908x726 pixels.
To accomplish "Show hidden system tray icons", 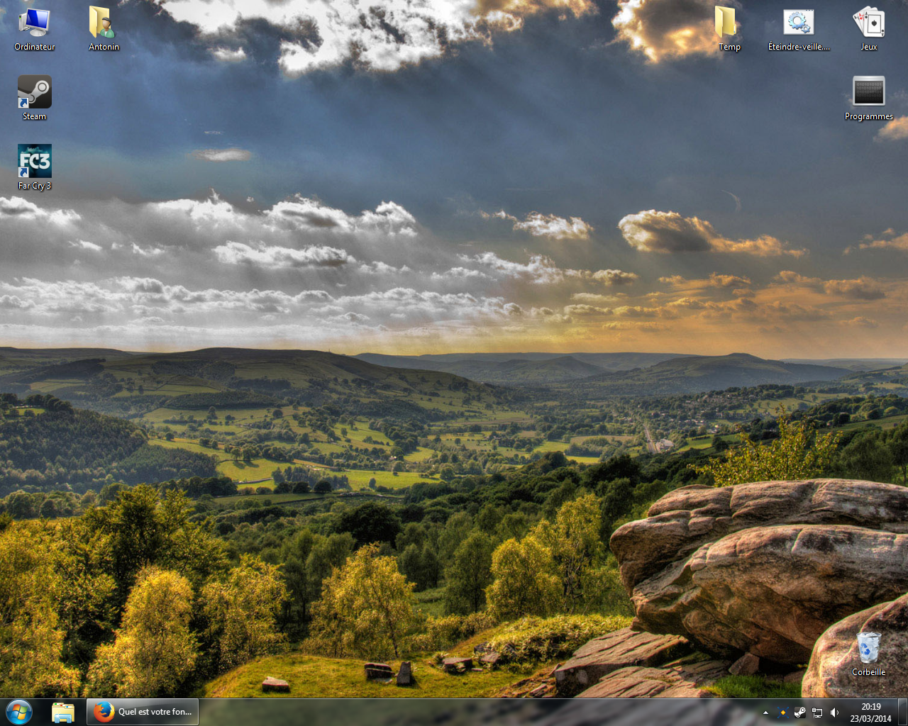I will 765,713.
